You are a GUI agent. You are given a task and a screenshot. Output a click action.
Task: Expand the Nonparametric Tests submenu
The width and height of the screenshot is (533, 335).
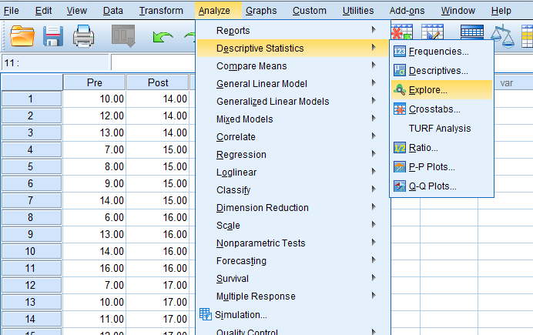(260, 243)
